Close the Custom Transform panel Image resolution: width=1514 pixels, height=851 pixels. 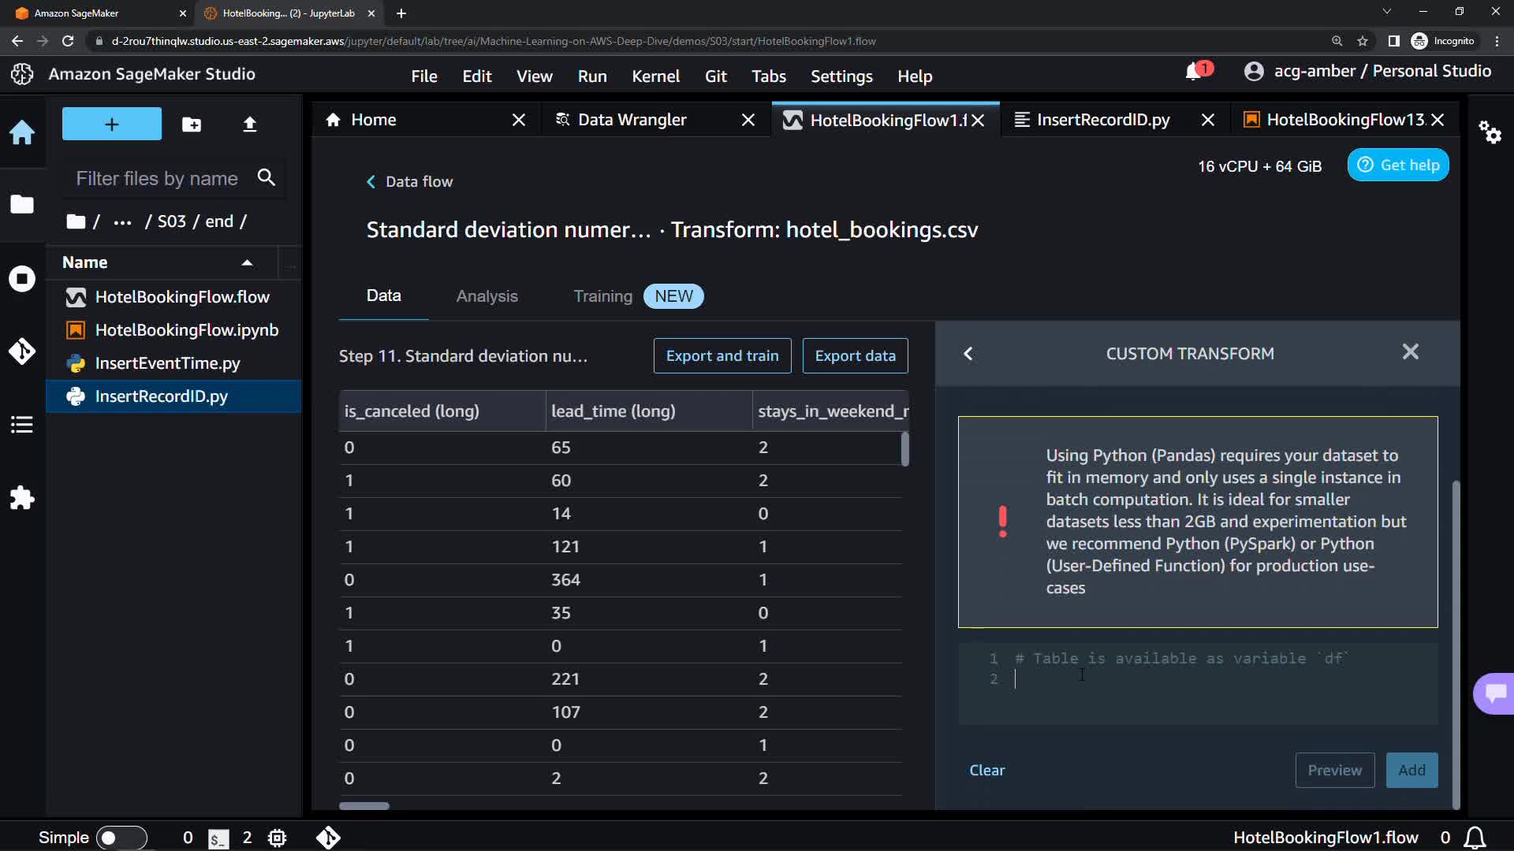point(1410,352)
